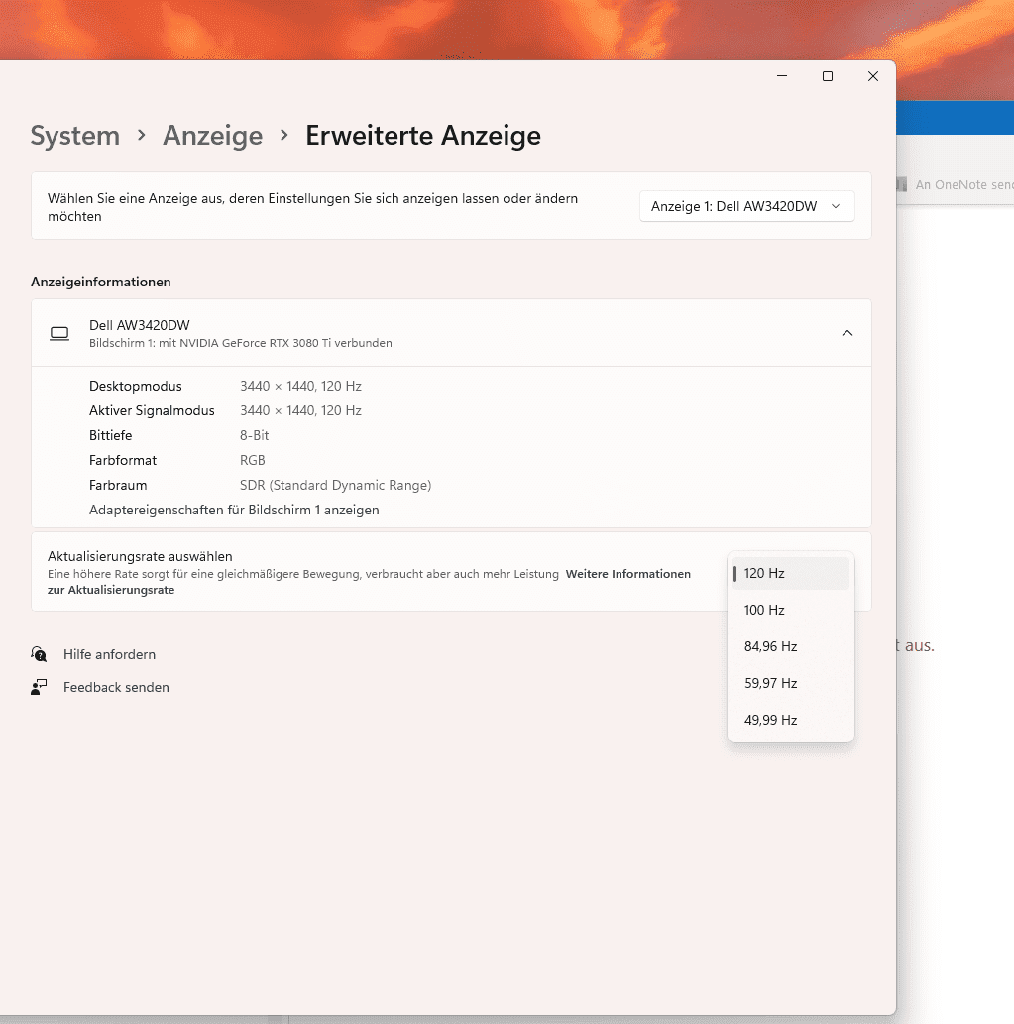Pick 49,99 Hz refresh rate

click(x=791, y=720)
